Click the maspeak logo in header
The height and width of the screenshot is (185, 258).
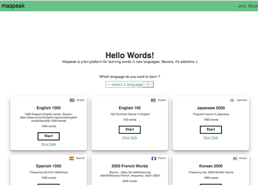click(x=13, y=6)
